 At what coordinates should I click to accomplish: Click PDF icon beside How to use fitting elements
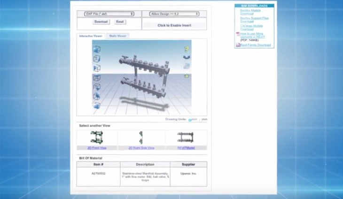(x=238, y=34)
